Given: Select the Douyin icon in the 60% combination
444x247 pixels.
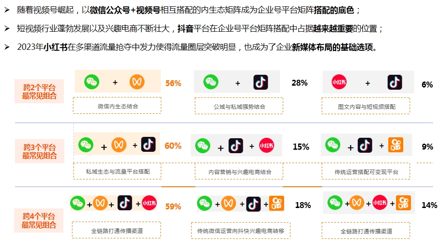Looking at the screenshot, I should pyautogui.click(x=148, y=145).
